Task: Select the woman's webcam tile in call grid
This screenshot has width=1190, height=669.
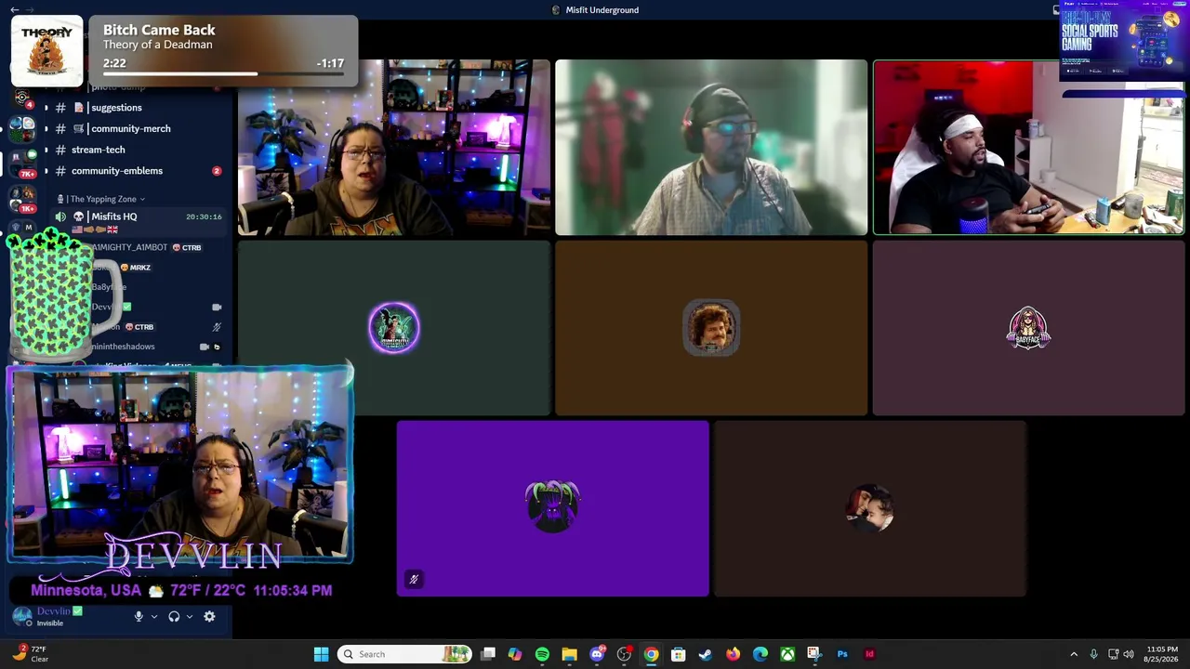Action: click(394, 147)
